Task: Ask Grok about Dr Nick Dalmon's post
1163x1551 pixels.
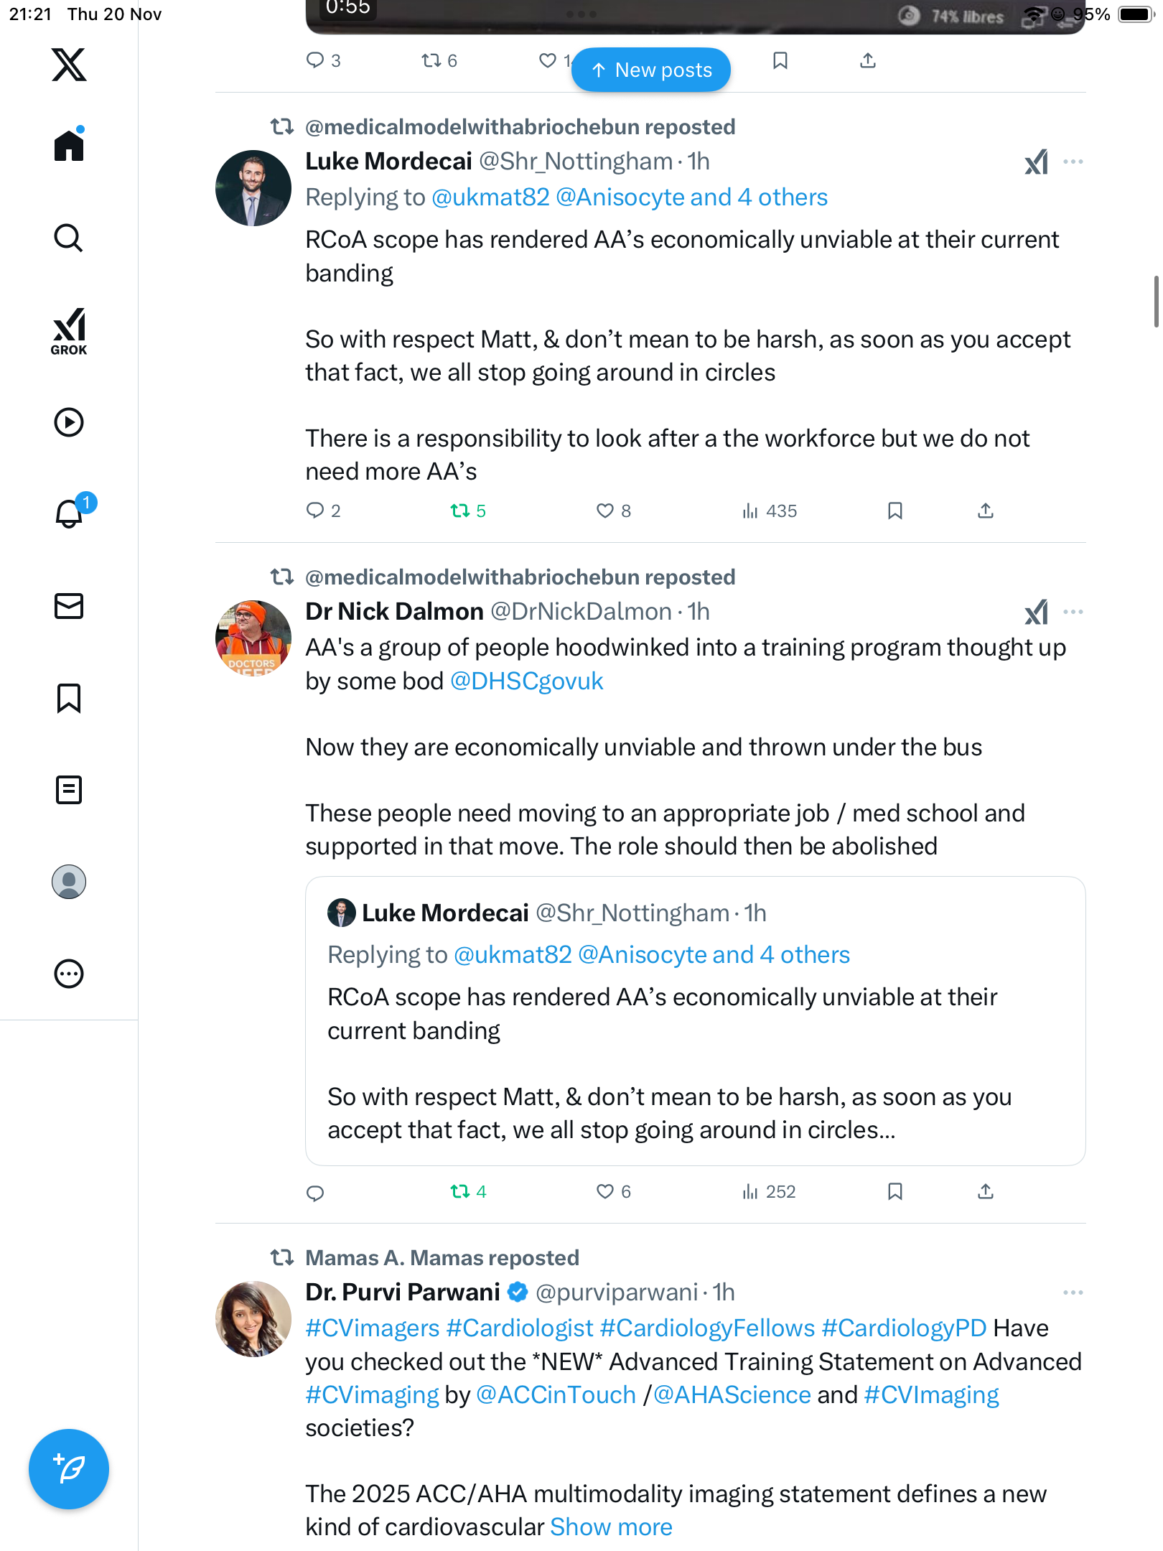Action: pyautogui.click(x=1036, y=612)
